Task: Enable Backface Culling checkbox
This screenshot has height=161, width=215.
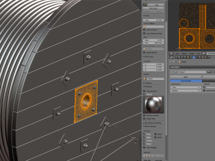Action: (144, 115)
